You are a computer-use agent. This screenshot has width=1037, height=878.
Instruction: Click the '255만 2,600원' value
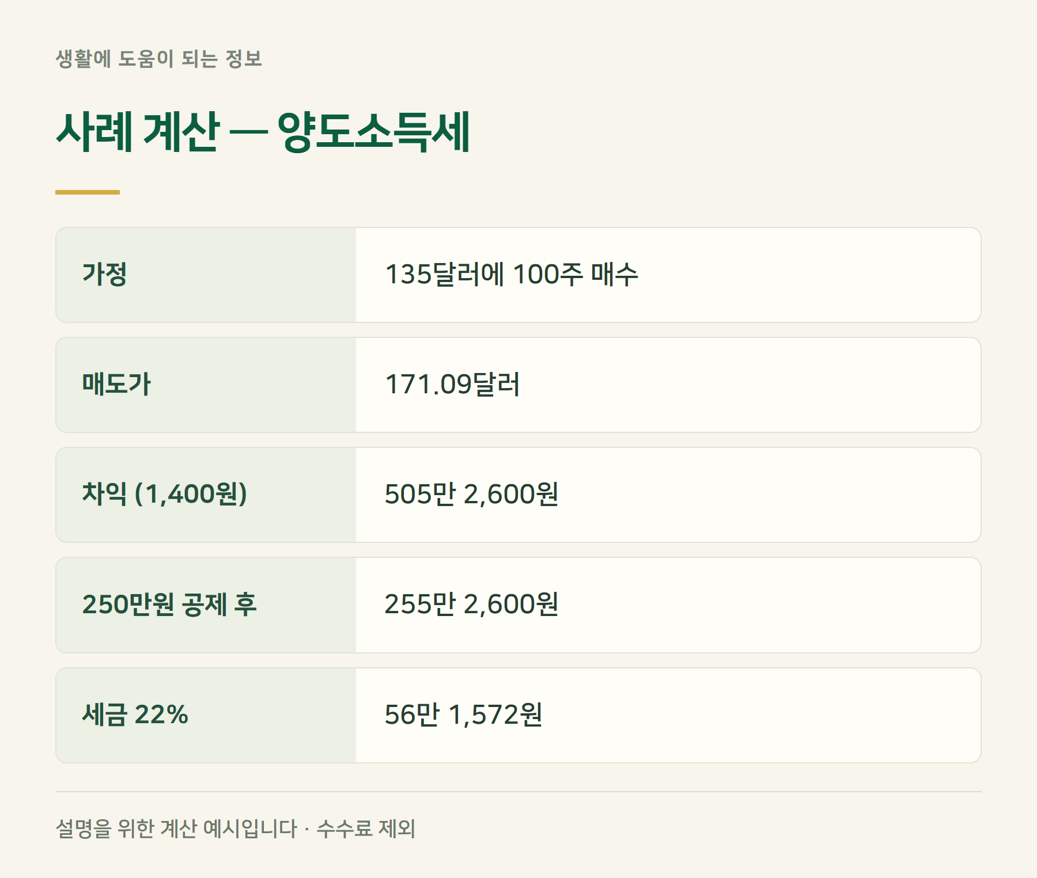471,605
